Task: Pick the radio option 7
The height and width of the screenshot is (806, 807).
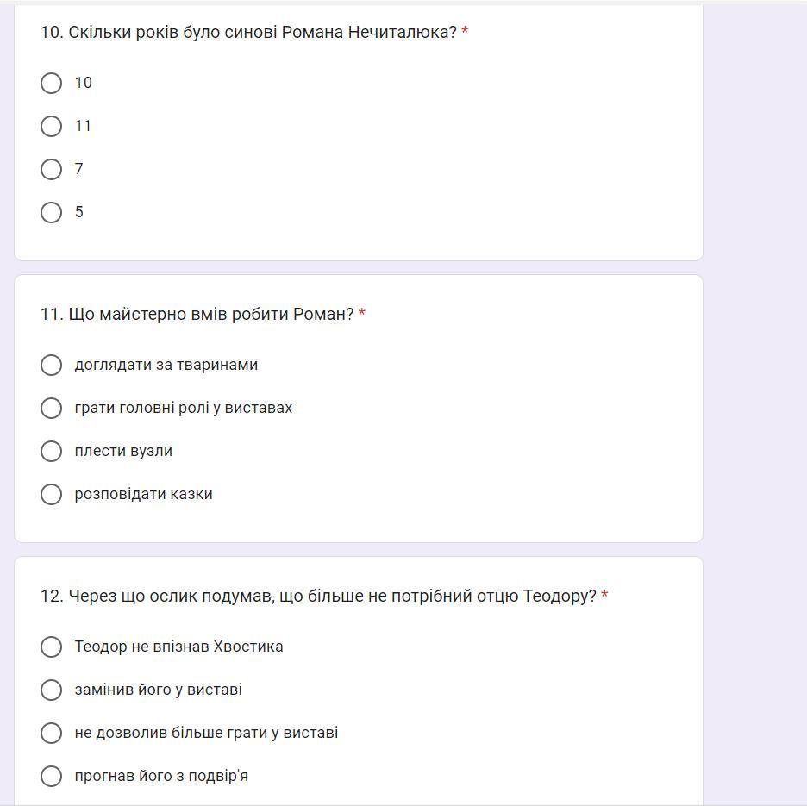Action: pyautogui.click(x=51, y=169)
